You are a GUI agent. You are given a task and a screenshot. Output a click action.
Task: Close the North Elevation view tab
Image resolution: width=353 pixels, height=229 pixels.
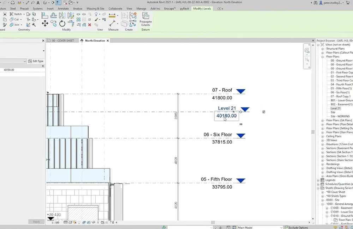[x=108, y=41]
